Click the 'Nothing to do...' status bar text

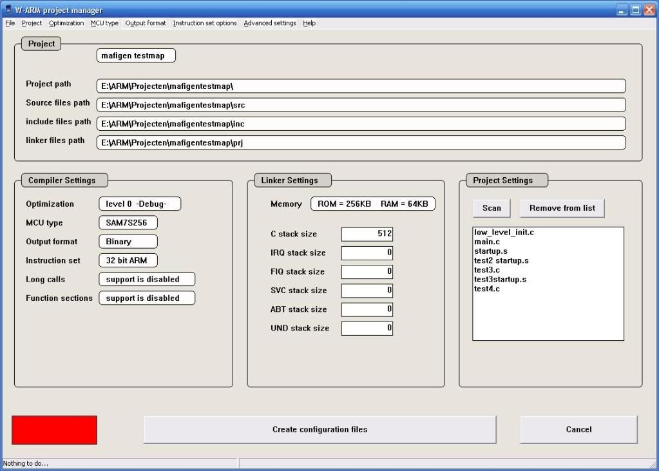[26, 463]
